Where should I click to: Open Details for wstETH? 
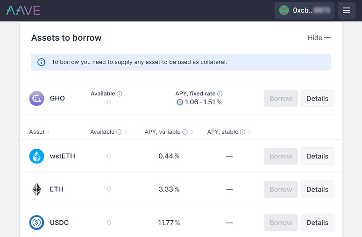pyautogui.click(x=318, y=156)
